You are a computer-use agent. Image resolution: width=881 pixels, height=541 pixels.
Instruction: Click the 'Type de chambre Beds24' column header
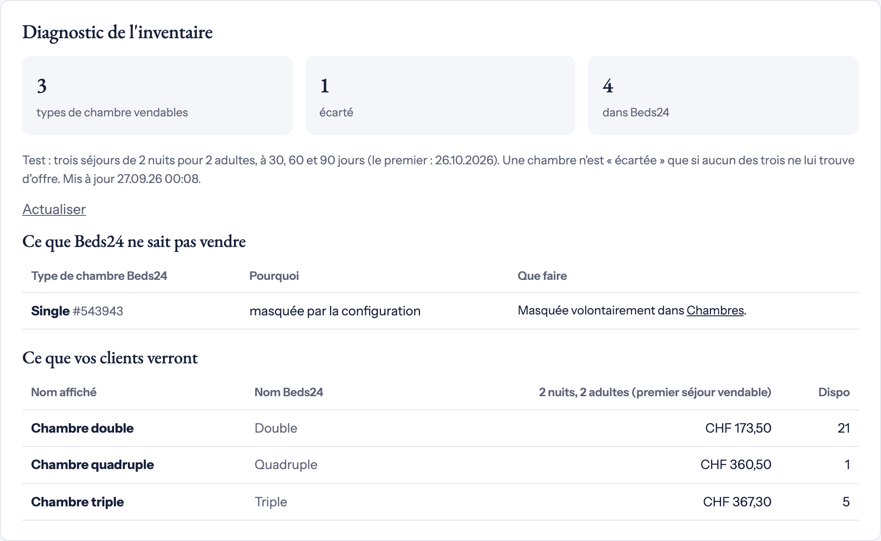99,276
